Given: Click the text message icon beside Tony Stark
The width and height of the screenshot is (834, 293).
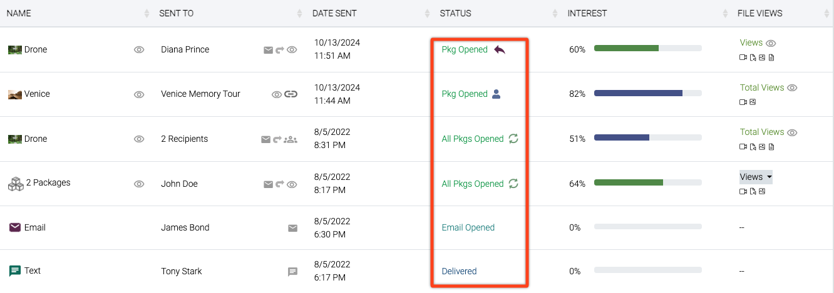Looking at the screenshot, I should 292,272.
